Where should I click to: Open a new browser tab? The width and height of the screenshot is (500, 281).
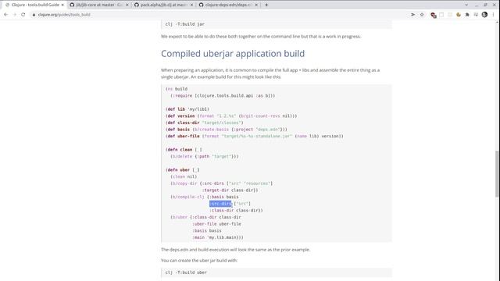click(266, 5)
